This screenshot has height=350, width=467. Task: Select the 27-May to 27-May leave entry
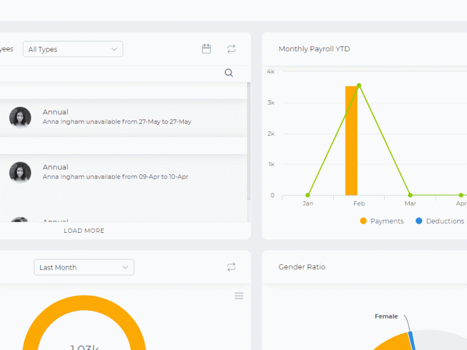tap(123, 117)
